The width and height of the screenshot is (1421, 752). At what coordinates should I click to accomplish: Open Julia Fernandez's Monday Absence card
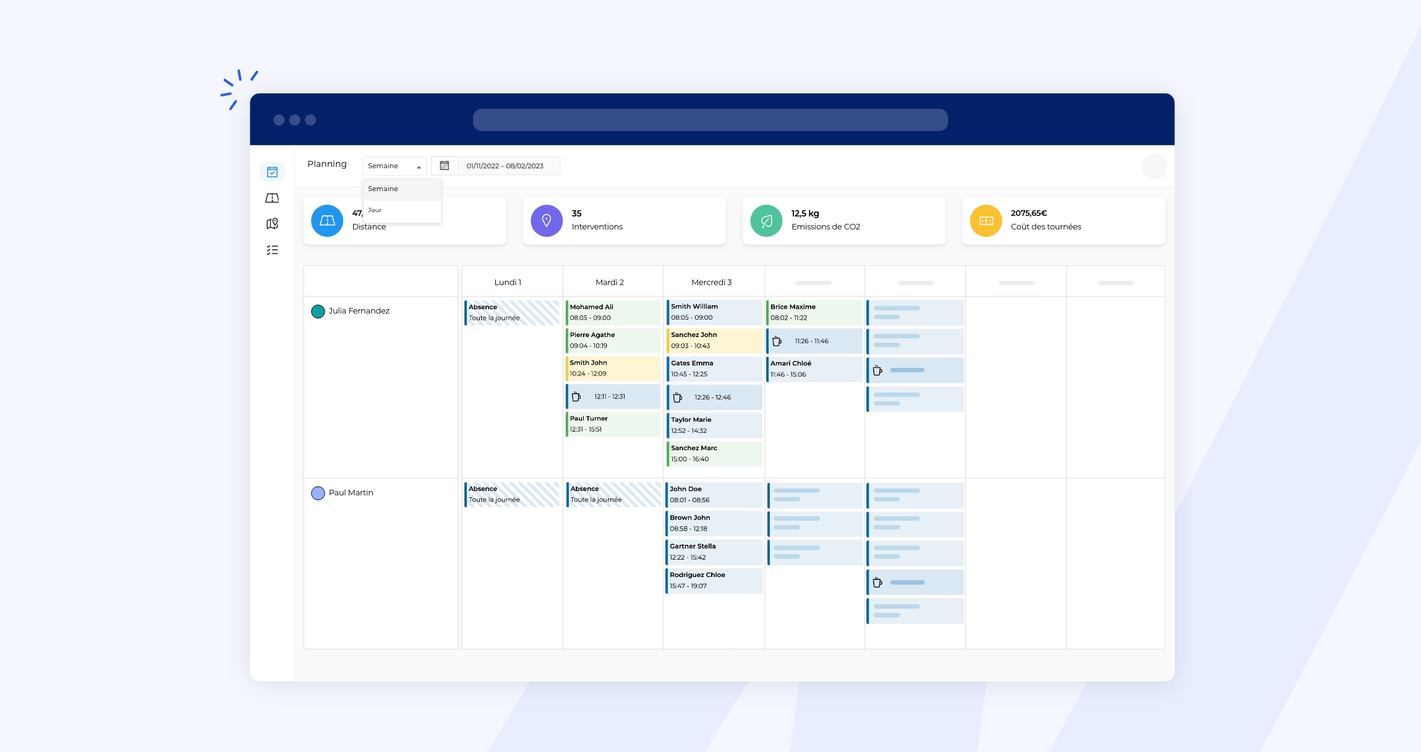coord(512,312)
